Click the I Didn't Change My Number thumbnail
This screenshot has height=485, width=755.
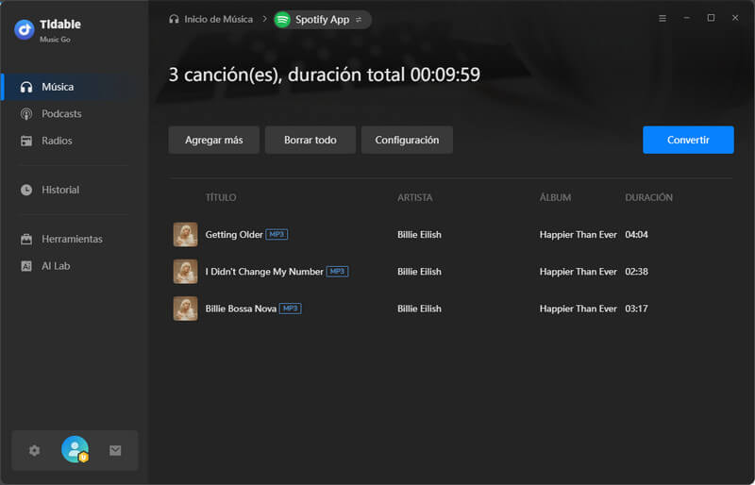(185, 272)
